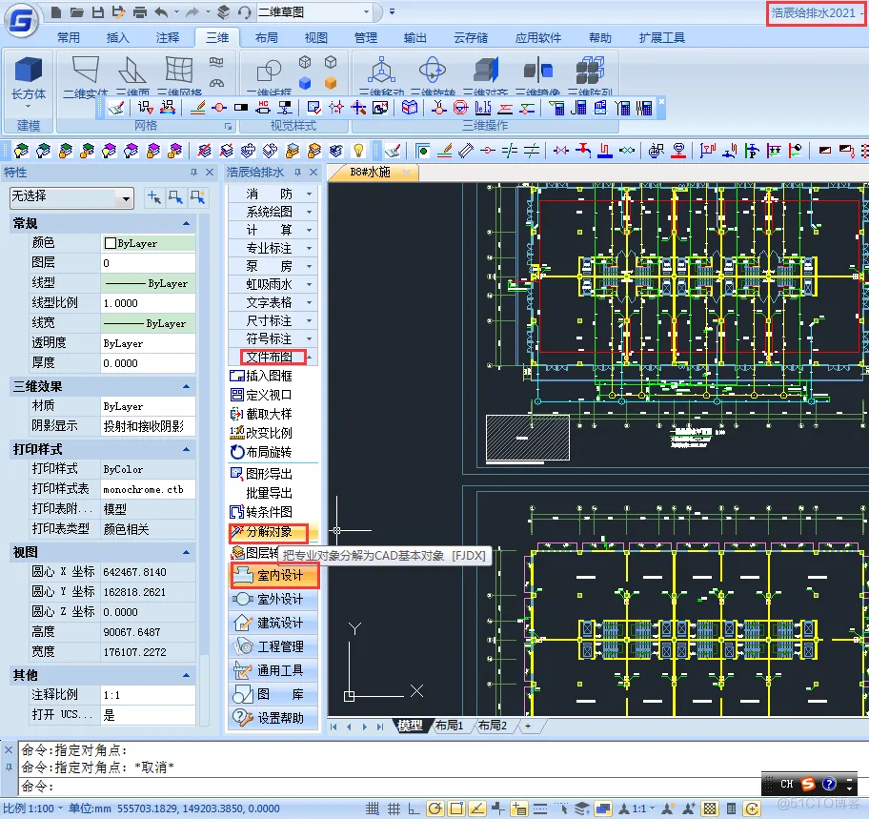Toggle ortho mode in status bar
This screenshot has width=869, height=819.
click(414, 809)
